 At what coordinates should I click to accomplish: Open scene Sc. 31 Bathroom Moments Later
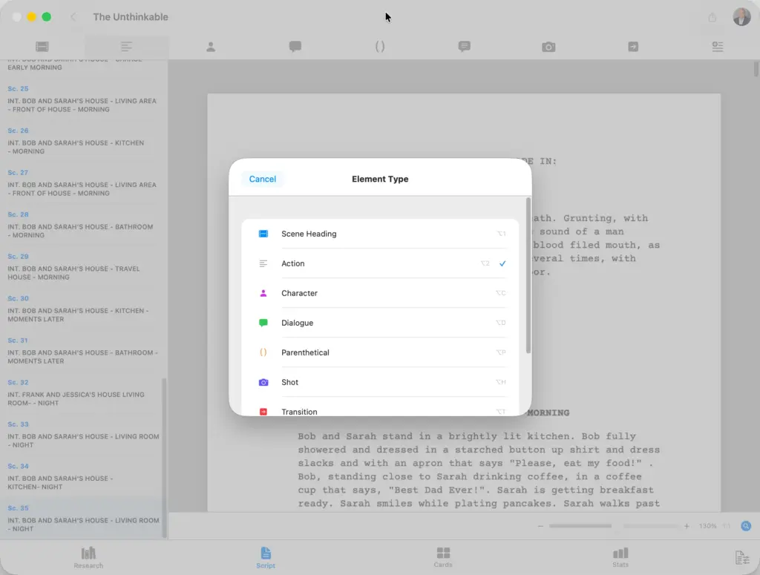click(x=83, y=351)
